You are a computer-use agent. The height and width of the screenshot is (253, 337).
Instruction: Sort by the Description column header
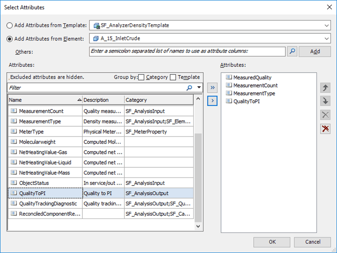coord(103,100)
